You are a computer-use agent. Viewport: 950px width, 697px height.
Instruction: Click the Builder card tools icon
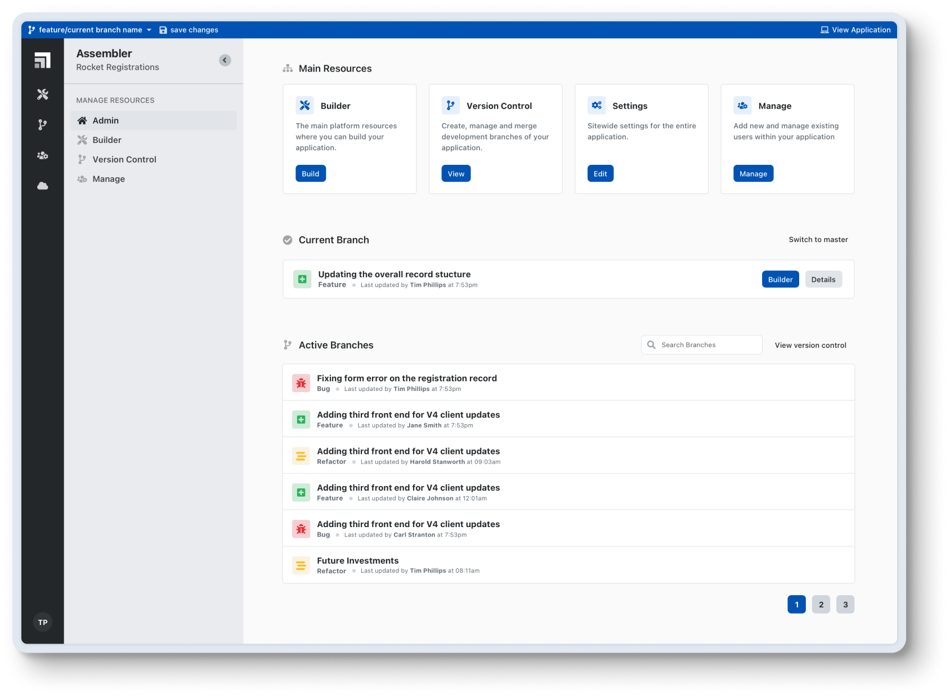click(304, 105)
